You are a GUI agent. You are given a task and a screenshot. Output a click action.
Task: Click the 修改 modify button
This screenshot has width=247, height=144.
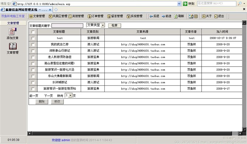[58, 102]
